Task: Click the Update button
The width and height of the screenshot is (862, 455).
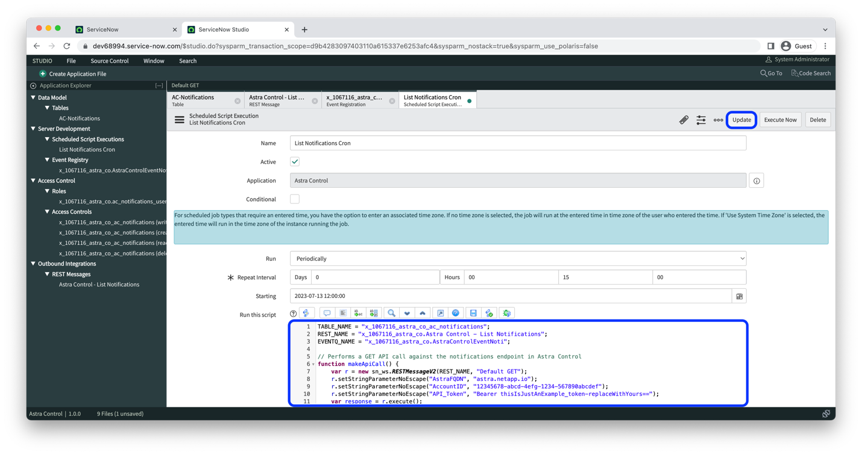Action: [x=741, y=120]
